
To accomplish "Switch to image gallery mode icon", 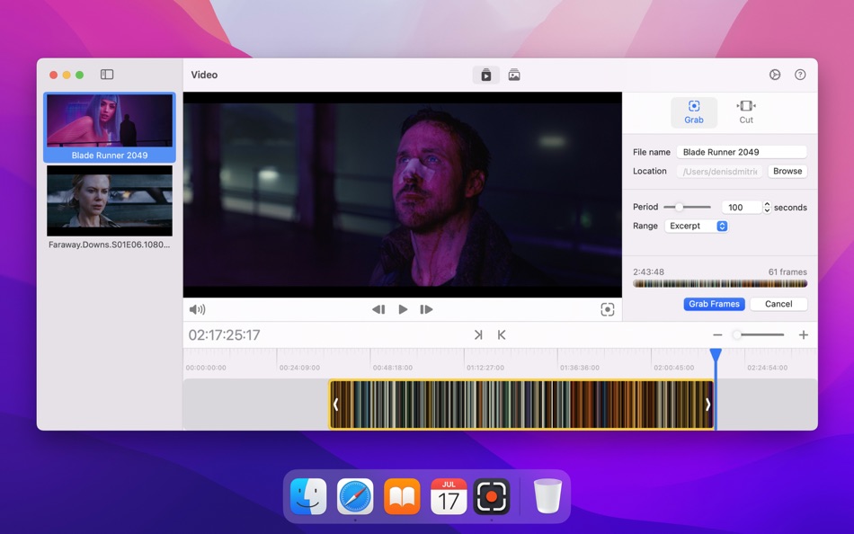I will coord(514,76).
